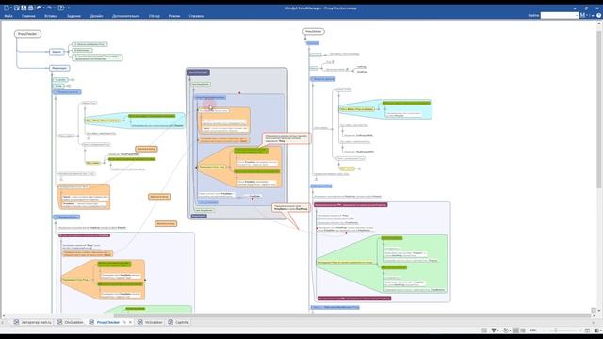Save the map with the floppy disk icon
The height and width of the screenshot is (339, 603).
coord(24,8)
